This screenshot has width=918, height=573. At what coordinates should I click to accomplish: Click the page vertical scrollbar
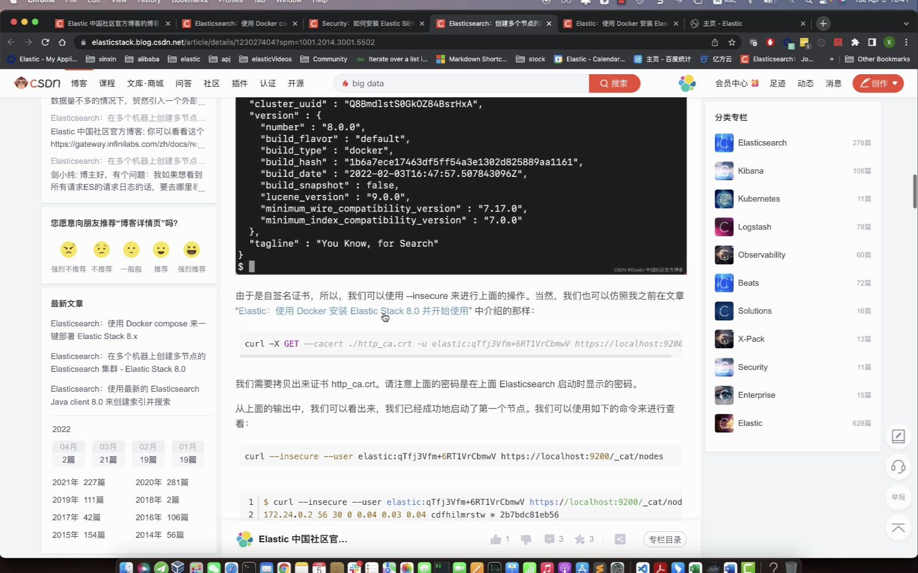coord(915,191)
